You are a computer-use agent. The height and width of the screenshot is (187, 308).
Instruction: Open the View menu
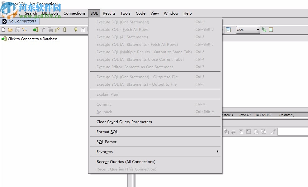(x=154, y=13)
